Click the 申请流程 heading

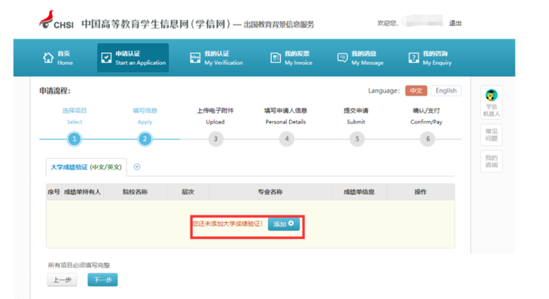pyautogui.click(x=55, y=91)
